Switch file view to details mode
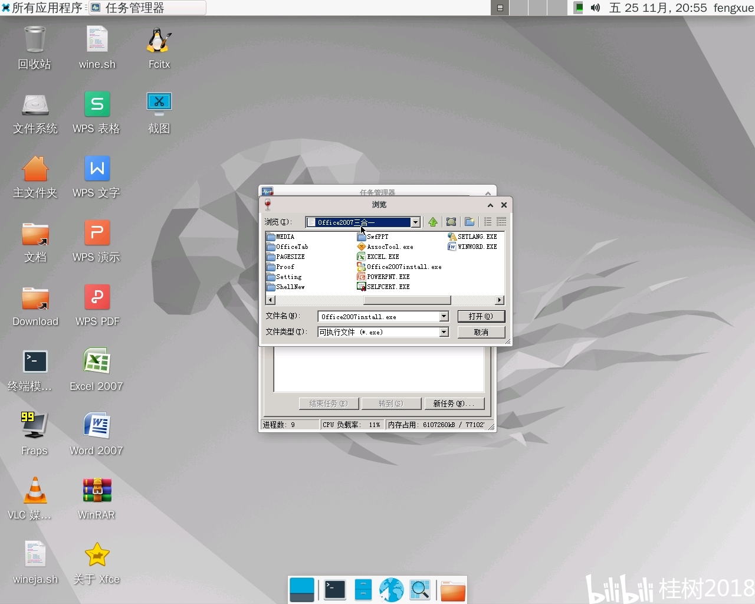 [501, 222]
